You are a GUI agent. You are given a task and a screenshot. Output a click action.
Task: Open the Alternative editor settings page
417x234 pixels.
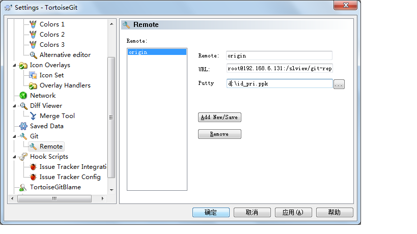[65, 55]
